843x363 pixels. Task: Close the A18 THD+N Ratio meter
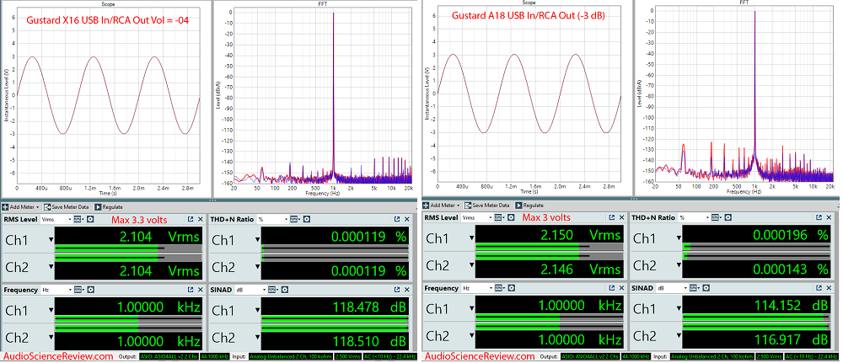pyautogui.click(x=829, y=217)
